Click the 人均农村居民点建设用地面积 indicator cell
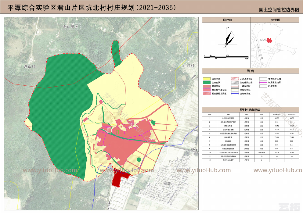The image size is (303, 214). tap(228, 153)
